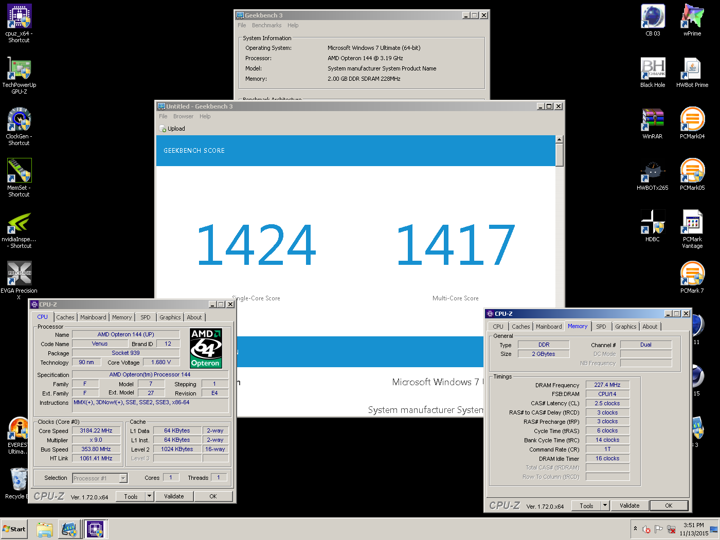Open WinRAR desktop icon

(x=653, y=123)
